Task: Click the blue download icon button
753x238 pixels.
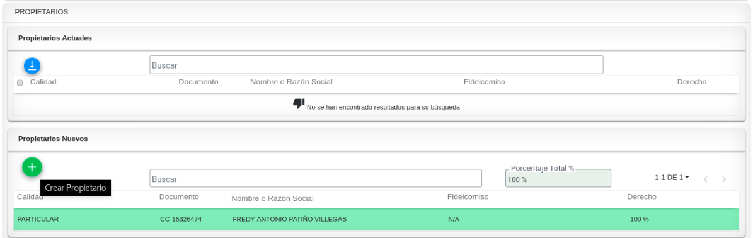Action: pyautogui.click(x=32, y=65)
